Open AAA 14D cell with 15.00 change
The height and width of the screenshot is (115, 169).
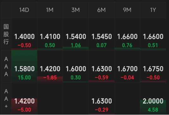click(x=24, y=66)
